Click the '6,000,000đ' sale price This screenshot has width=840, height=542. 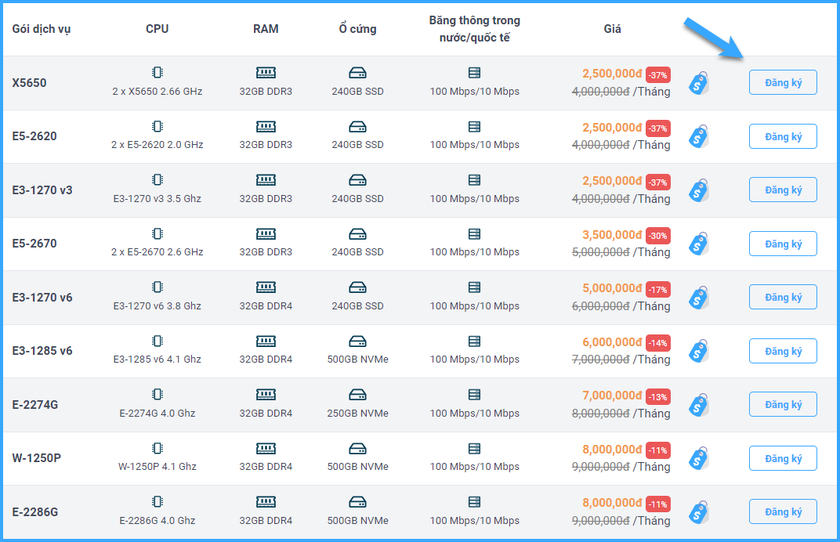tap(612, 341)
